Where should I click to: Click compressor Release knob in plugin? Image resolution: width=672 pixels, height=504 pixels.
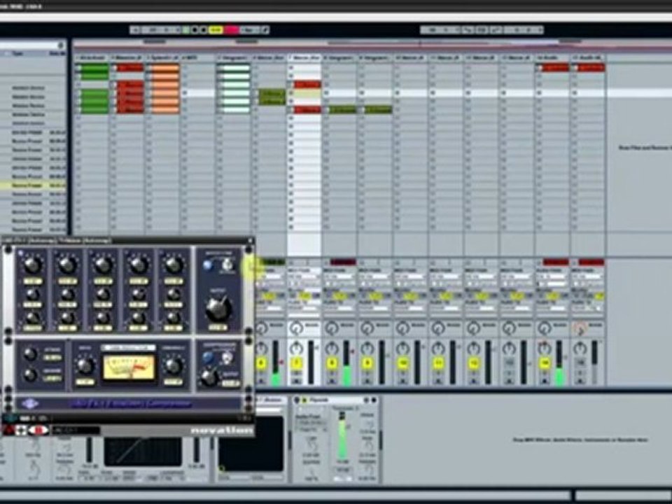coord(30,375)
